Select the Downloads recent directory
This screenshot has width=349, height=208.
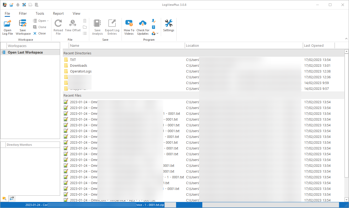(x=78, y=65)
